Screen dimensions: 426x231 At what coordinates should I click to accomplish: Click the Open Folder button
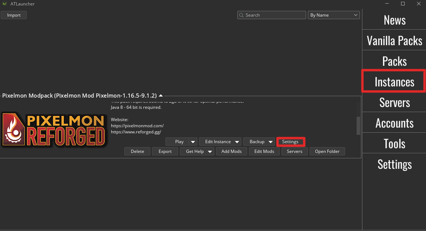coord(327,152)
